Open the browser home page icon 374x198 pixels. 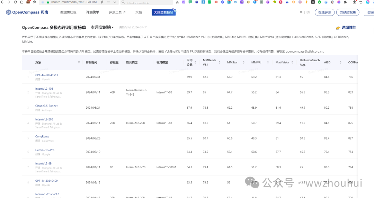(22, 2)
